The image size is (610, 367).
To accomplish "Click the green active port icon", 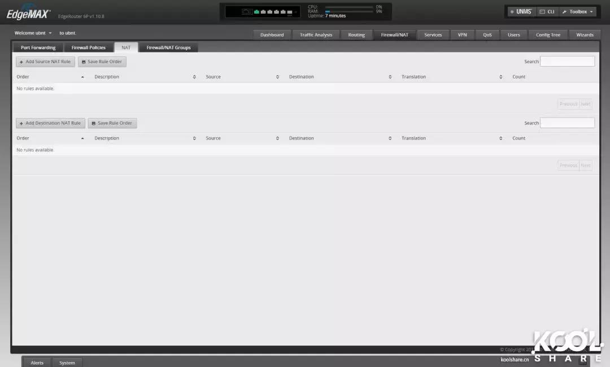I will point(256,12).
